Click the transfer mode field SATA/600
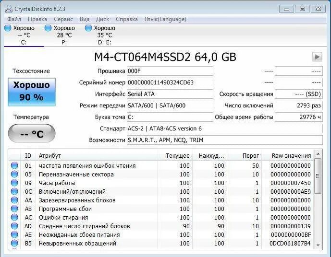 pyautogui.click(x=170, y=105)
